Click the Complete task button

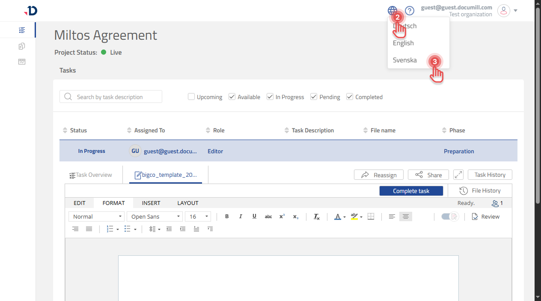pos(411,190)
